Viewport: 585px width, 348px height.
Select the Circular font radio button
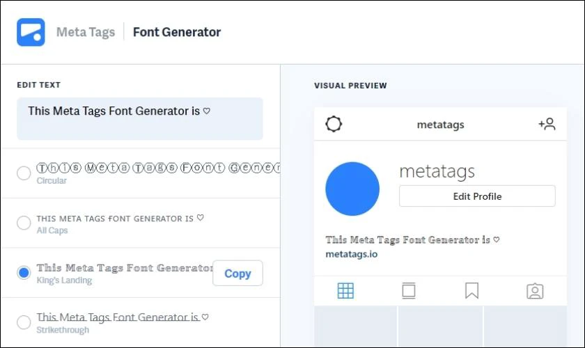coord(24,173)
